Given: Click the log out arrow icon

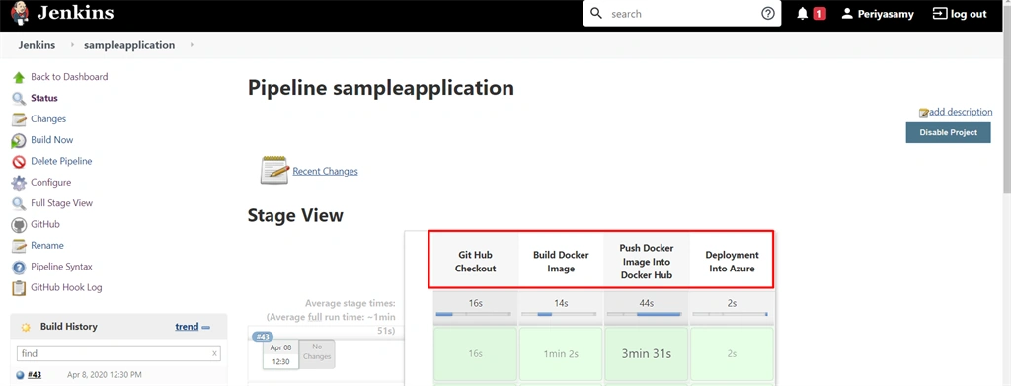Looking at the screenshot, I should pyautogui.click(x=940, y=14).
